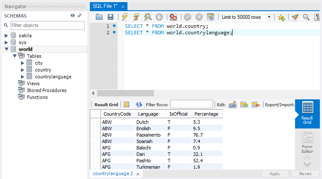Save the script with floppy disk icon

110,17
